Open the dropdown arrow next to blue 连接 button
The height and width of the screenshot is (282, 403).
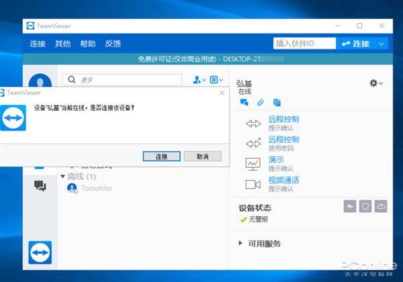382,44
